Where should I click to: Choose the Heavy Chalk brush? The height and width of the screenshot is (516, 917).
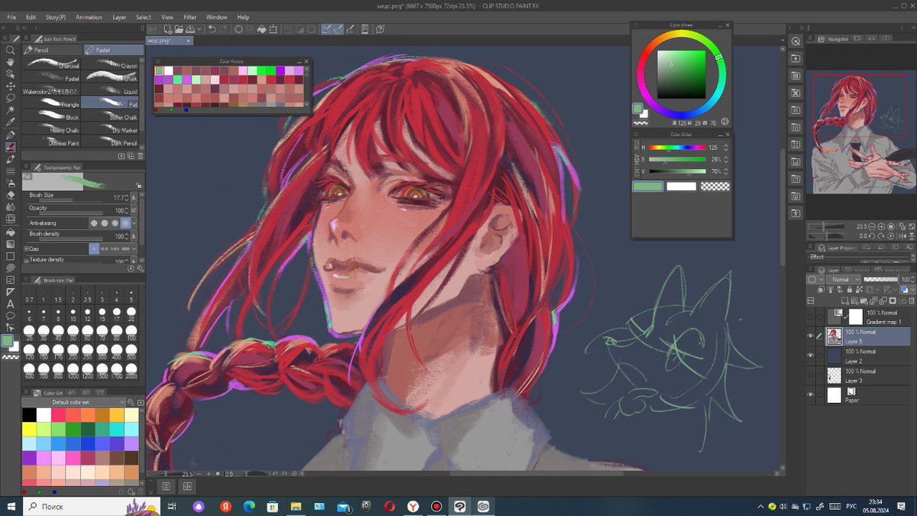(x=52, y=129)
